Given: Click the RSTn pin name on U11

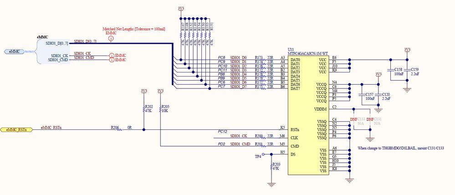Looking at the screenshot, I should 295,130.
